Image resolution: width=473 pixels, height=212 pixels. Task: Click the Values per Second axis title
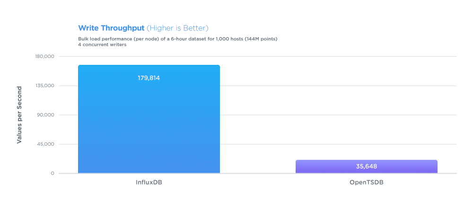tap(19, 115)
